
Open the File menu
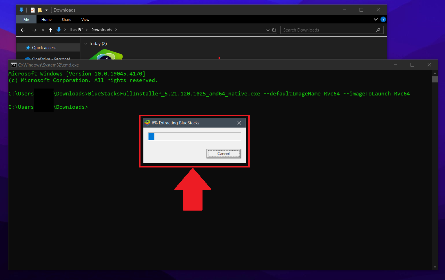click(26, 19)
